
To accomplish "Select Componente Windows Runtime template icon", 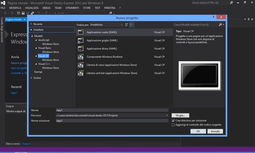I will pyautogui.click(x=81, y=57).
